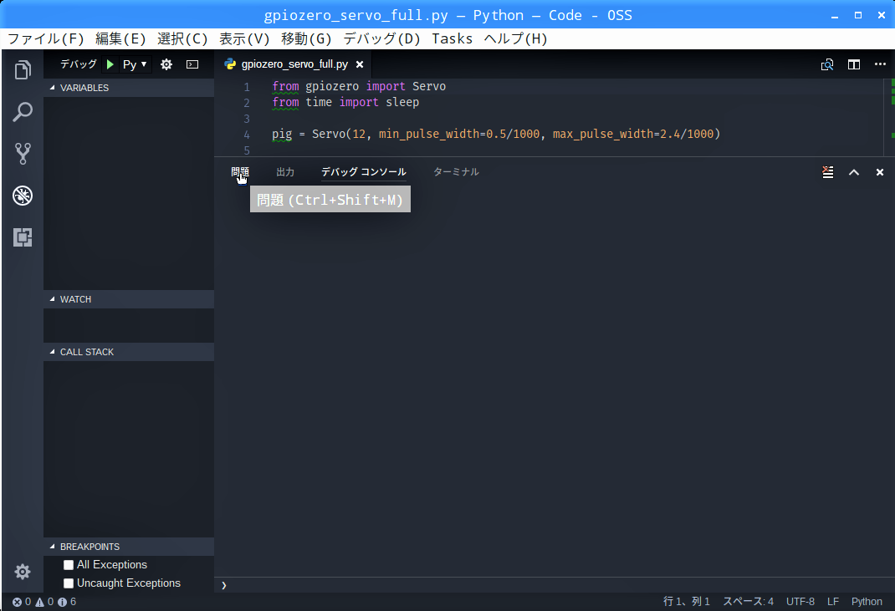Open the Extensions view icon

pyautogui.click(x=23, y=237)
